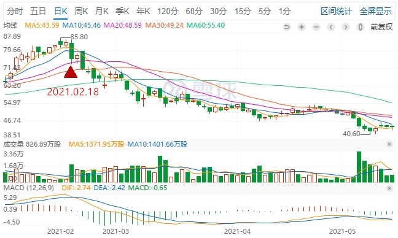Click the MACD:-0.65 value
This screenshot has width=398, height=238.
(x=148, y=188)
